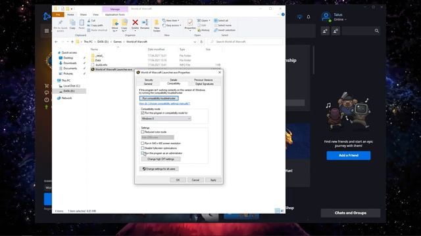This screenshot has width=421, height=236.
Task: Click the Search World of Warcraft field
Action: 245,42
